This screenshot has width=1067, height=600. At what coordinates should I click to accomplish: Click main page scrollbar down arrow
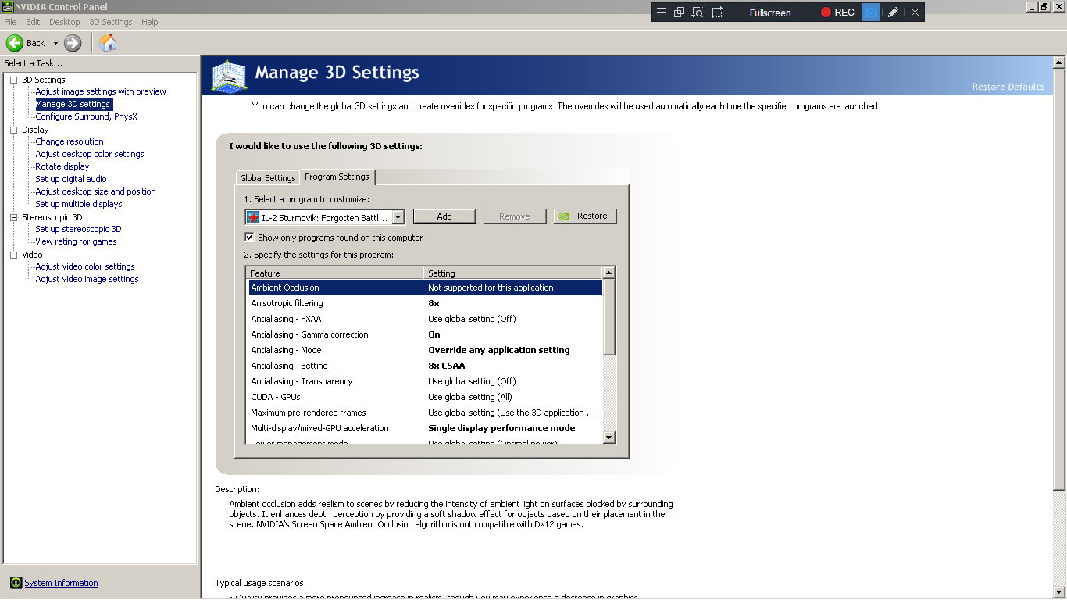pos(1060,593)
